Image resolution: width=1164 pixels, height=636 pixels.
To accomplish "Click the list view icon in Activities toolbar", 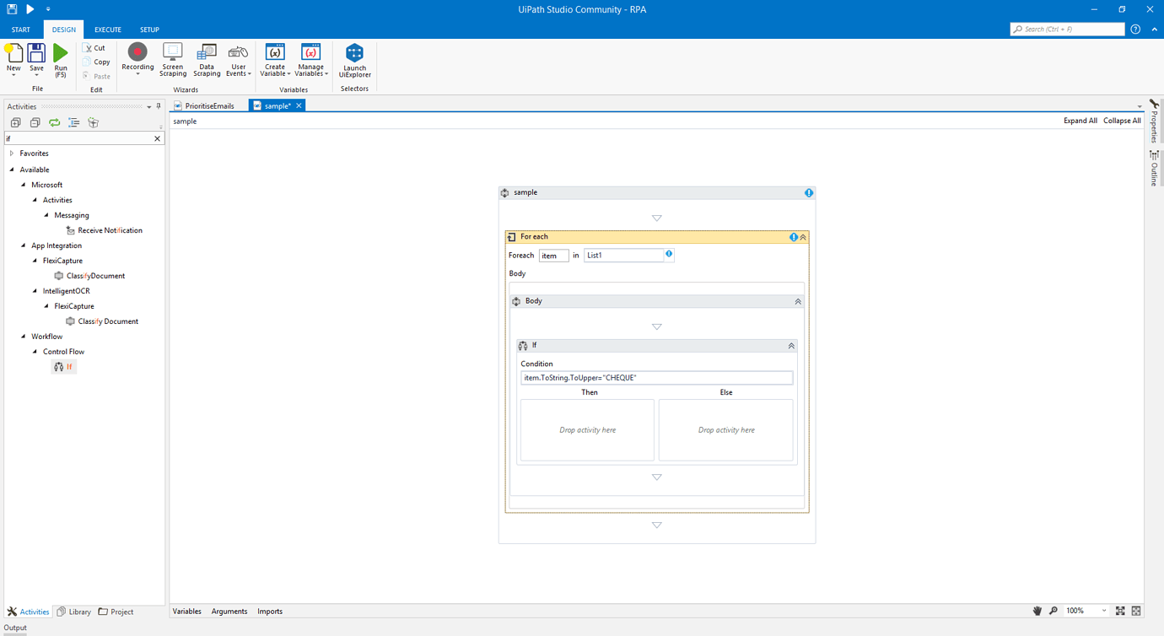I will 74,123.
